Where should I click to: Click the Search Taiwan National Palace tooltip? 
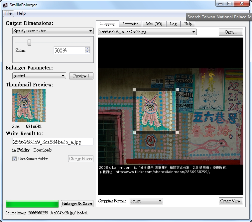pyautogui.click(x=219, y=17)
